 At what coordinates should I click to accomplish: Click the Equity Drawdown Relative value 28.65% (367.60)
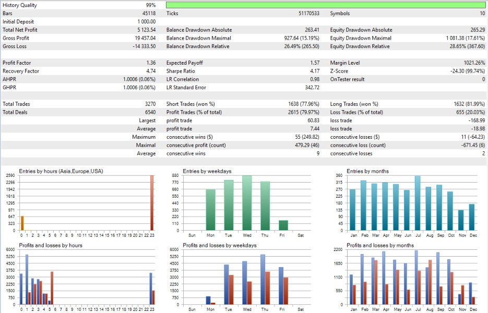467,46
